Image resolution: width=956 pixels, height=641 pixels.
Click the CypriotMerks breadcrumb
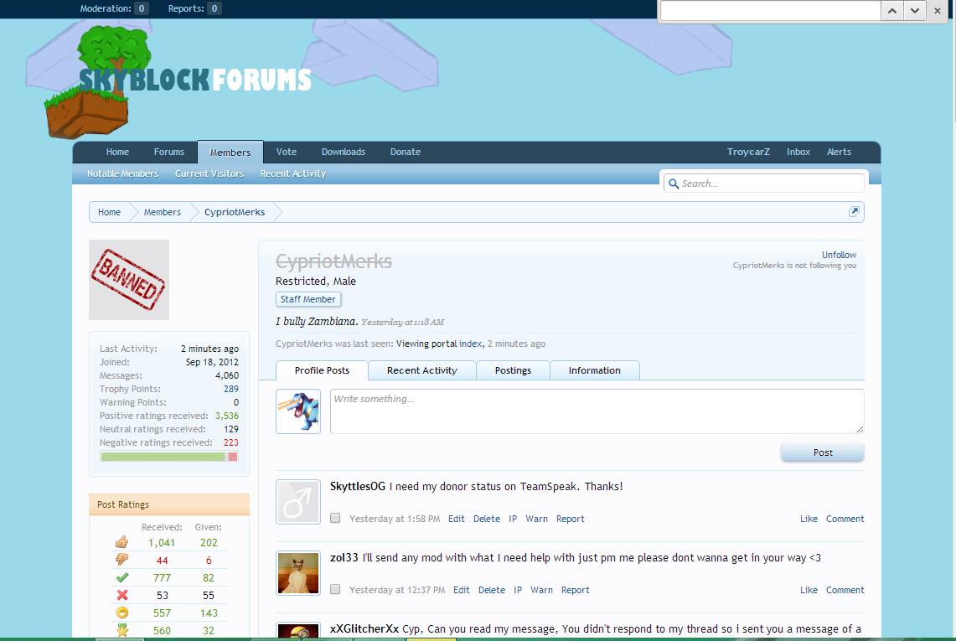(x=234, y=212)
